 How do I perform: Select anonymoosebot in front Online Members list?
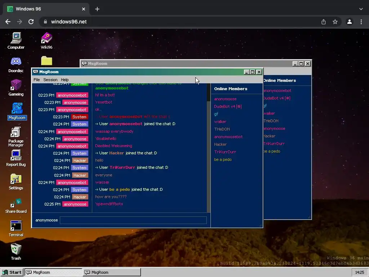[228, 137]
